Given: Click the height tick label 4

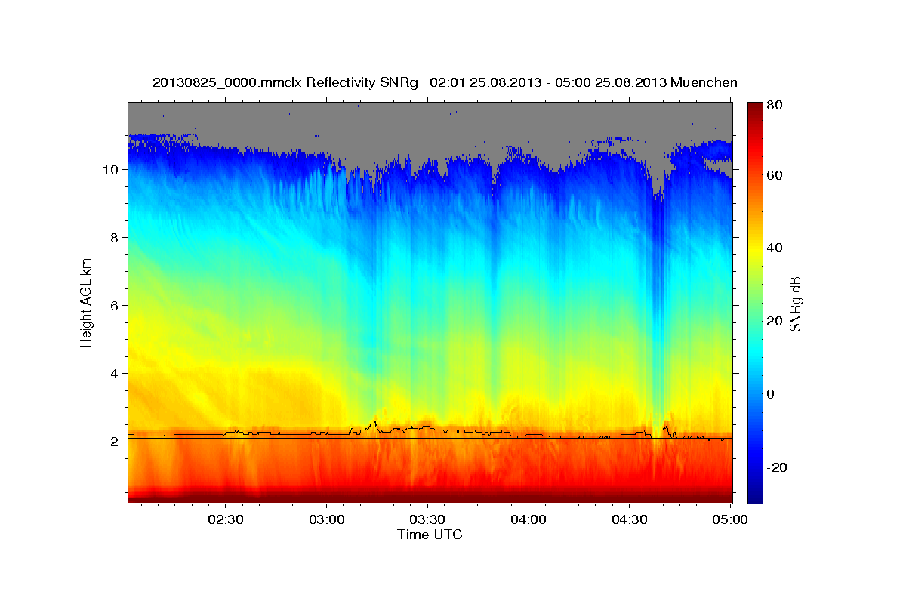Looking at the screenshot, I should [x=114, y=374].
